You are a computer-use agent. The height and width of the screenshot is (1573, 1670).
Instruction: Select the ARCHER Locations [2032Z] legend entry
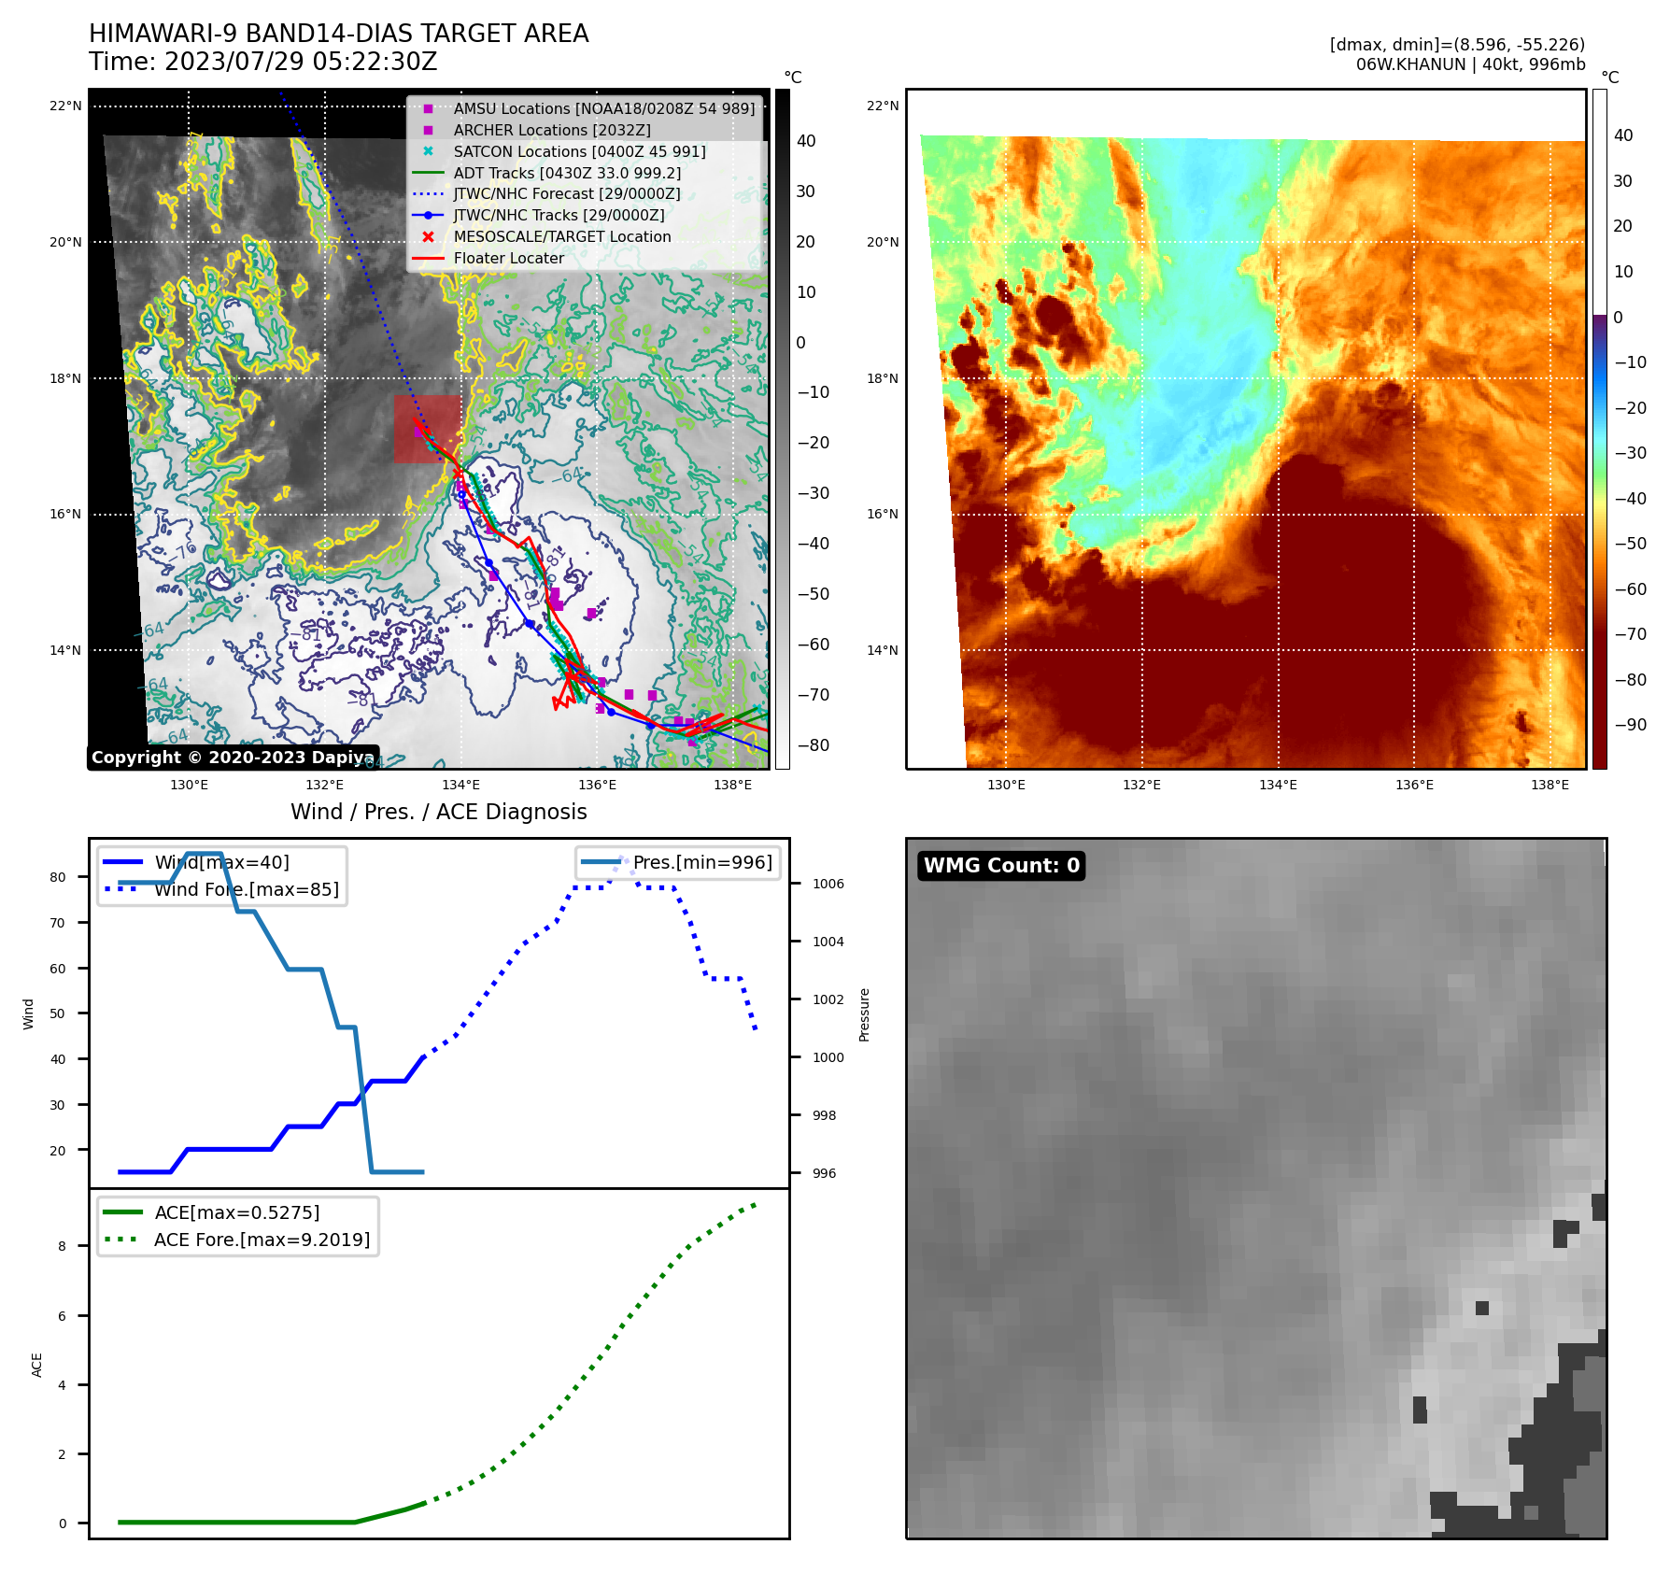(552, 131)
